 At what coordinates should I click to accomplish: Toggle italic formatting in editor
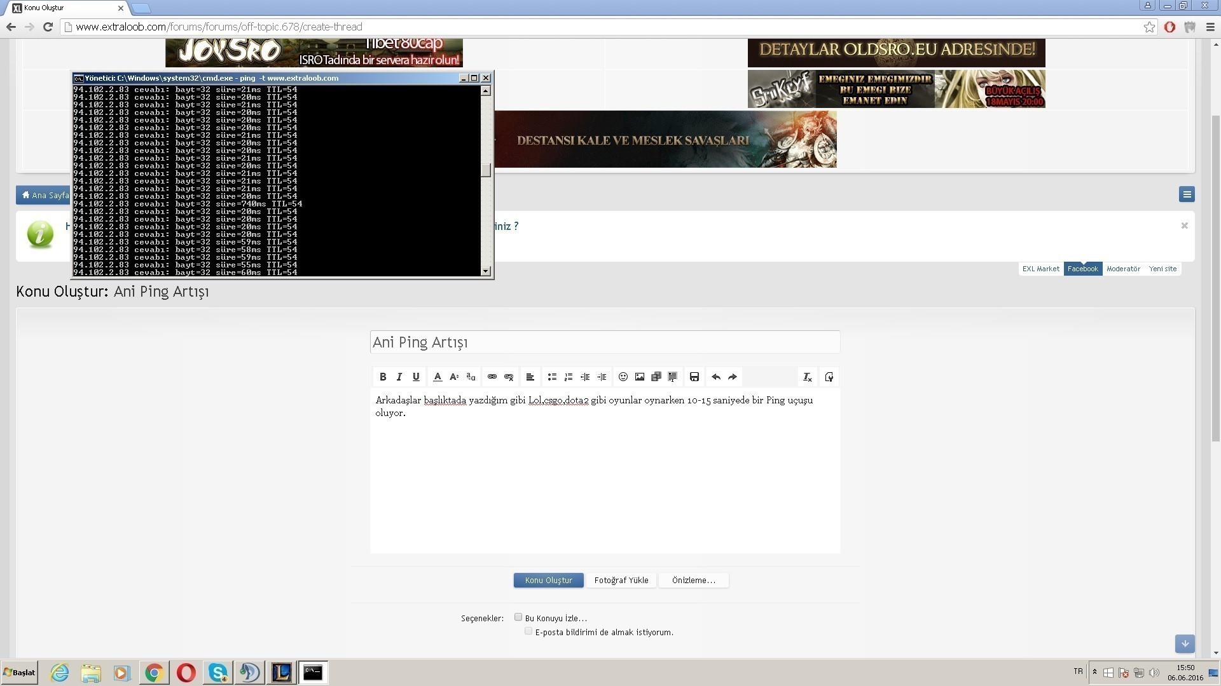(x=399, y=377)
